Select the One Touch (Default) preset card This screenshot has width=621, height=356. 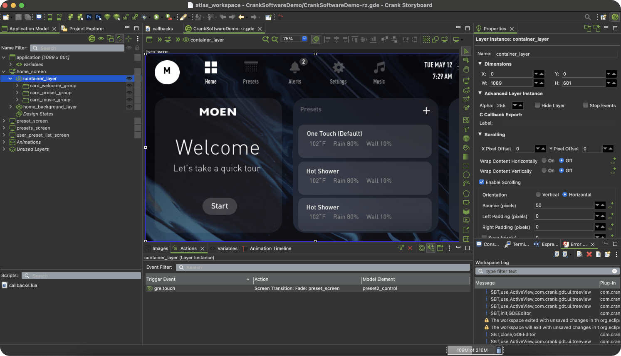[365, 141]
